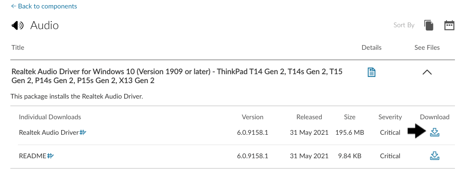
Task: Sort drivers by date using the calendar icon
Action: coord(449,25)
